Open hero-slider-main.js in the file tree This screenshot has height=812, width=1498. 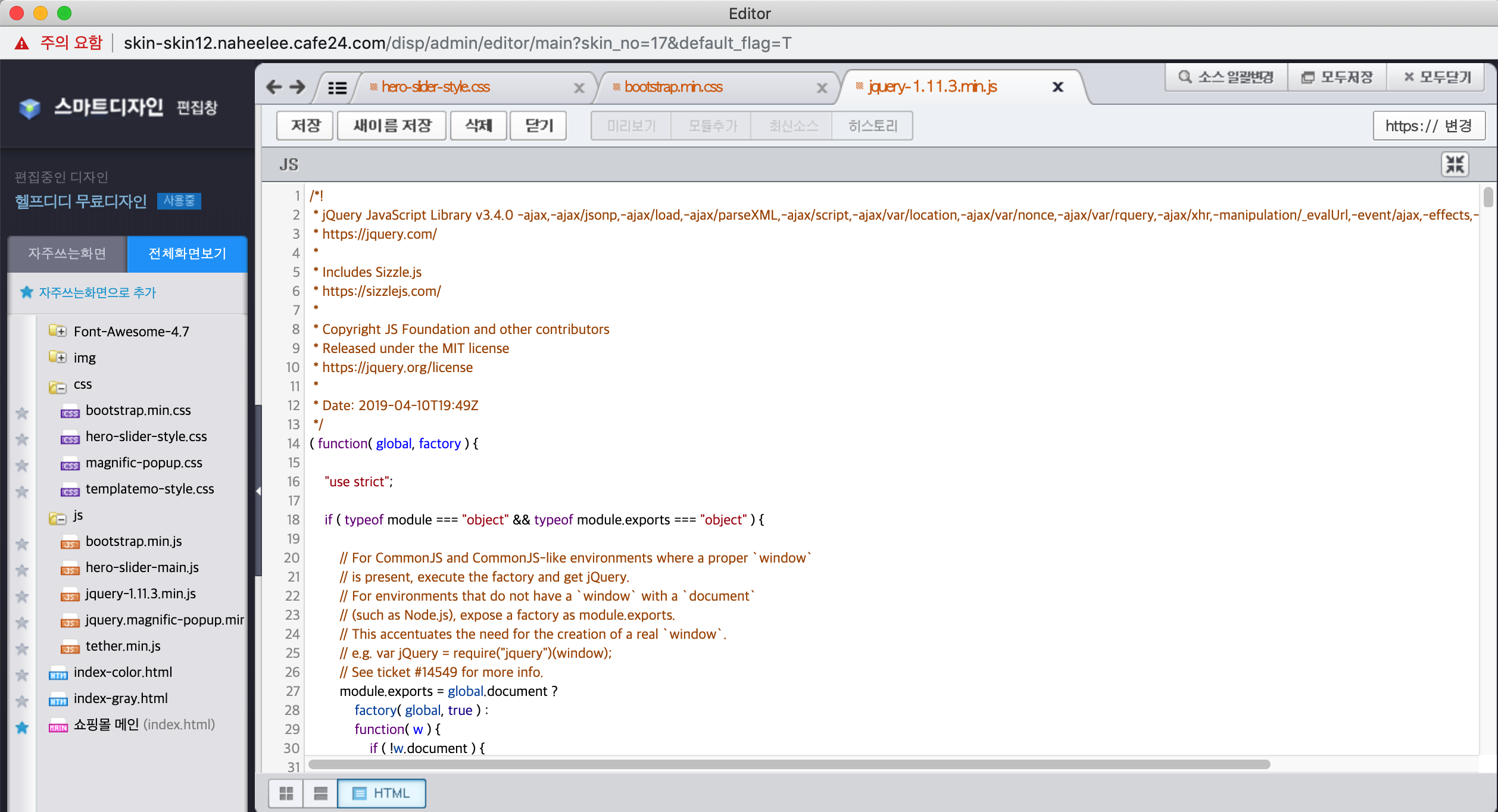tap(142, 567)
